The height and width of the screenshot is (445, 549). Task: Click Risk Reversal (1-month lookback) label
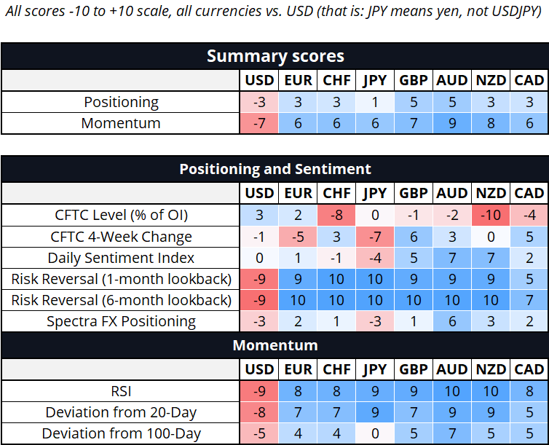click(x=122, y=279)
